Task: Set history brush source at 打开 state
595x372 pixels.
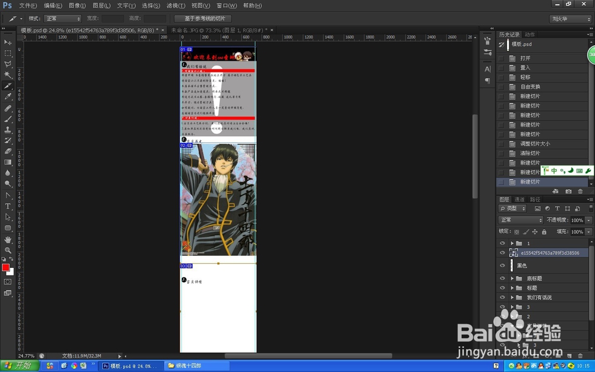Action: pyautogui.click(x=501, y=58)
